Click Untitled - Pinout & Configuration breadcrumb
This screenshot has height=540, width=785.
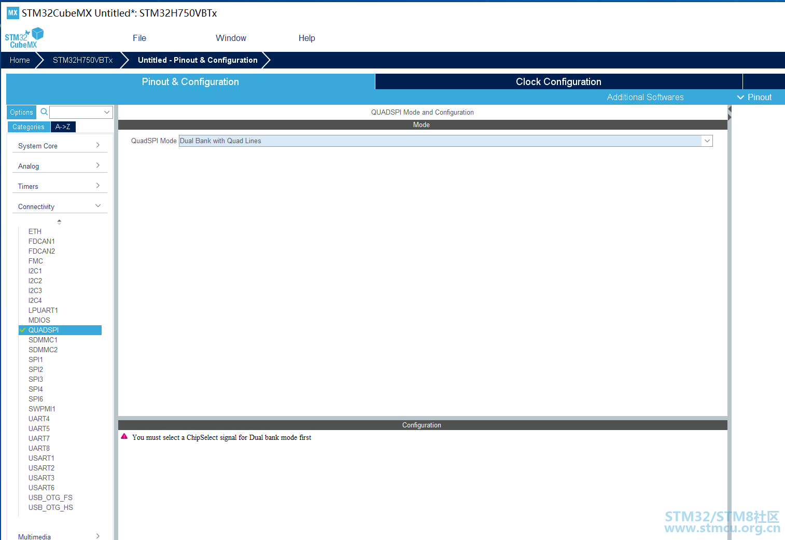point(198,60)
